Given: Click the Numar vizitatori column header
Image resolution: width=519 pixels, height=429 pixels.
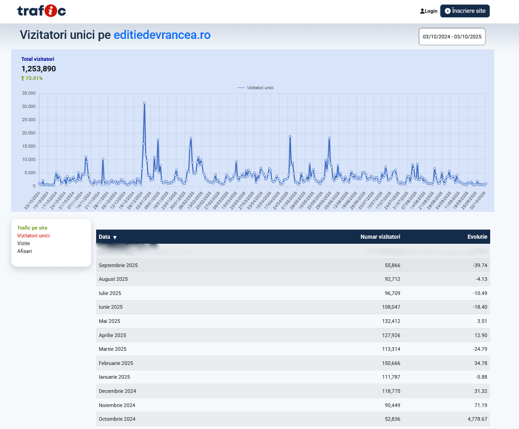Looking at the screenshot, I should point(380,237).
